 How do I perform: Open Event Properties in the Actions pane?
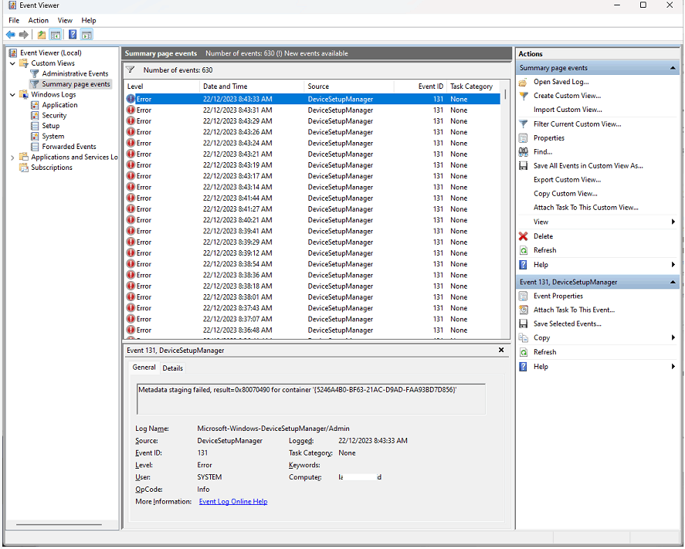pyautogui.click(x=558, y=296)
